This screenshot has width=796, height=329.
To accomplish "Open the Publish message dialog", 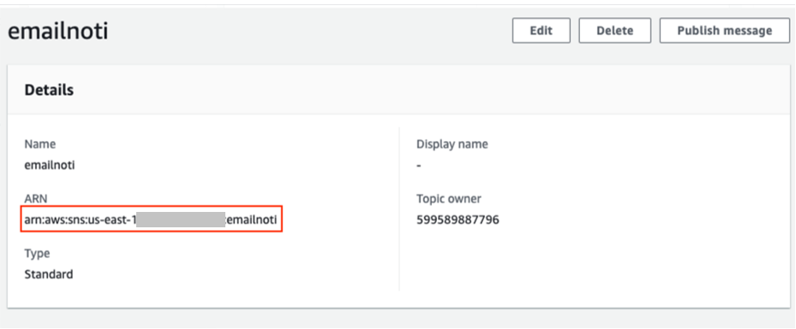I will pyautogui.click(x=724, y=31).
